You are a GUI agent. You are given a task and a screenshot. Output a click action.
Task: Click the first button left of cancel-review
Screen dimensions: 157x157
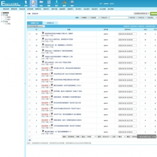point(64,137)
